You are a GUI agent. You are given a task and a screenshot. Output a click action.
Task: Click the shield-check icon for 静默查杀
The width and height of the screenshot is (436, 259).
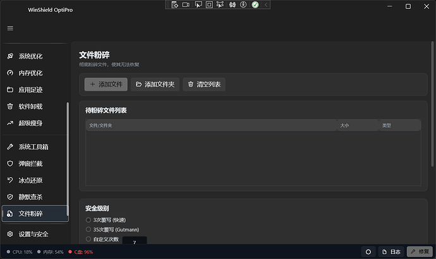click(10, 197)
